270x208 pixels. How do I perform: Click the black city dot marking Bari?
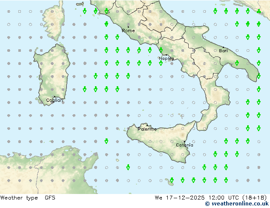click(x=223, y=47)
